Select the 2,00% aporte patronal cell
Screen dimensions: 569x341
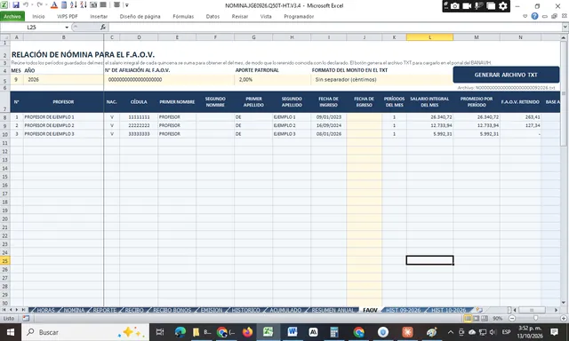272,80
